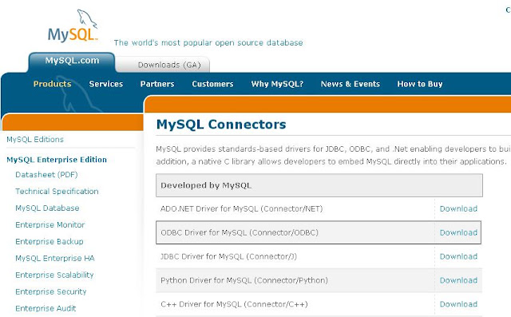This screenshot has height=317, width=511.
Task: Click the 'MySQL Connectors' page heading
Action: coord(221,125)
